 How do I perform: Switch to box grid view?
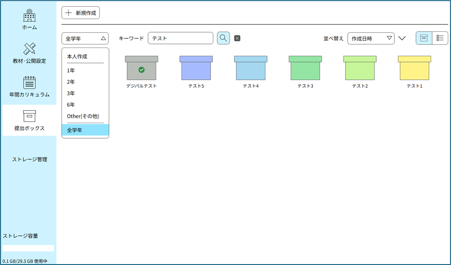[424, 38]
